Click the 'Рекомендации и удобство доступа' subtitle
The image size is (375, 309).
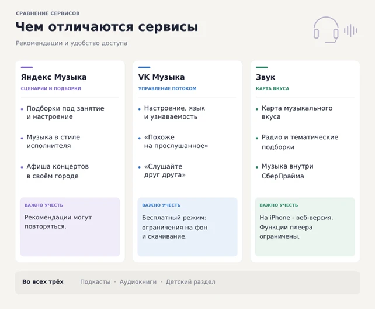coord(71,43)
